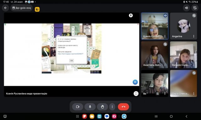Change audio output with speaker icon
This screenshot has width=201, height=120.
[x=186, y=8]
